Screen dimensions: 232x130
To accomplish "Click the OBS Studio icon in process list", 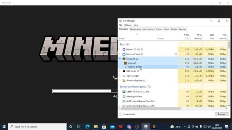I will pos(124,71).
